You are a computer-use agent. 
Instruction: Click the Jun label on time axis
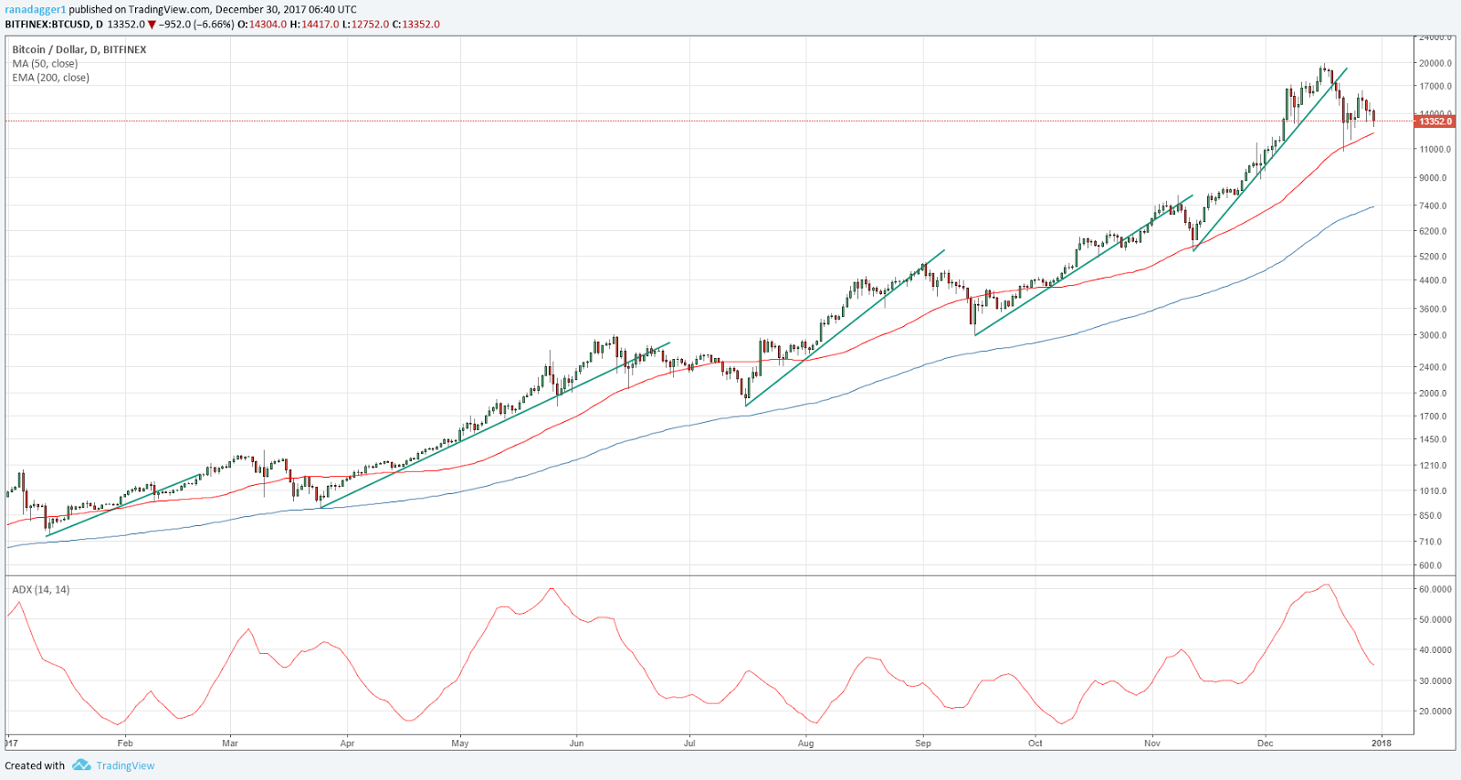point(576,743)
